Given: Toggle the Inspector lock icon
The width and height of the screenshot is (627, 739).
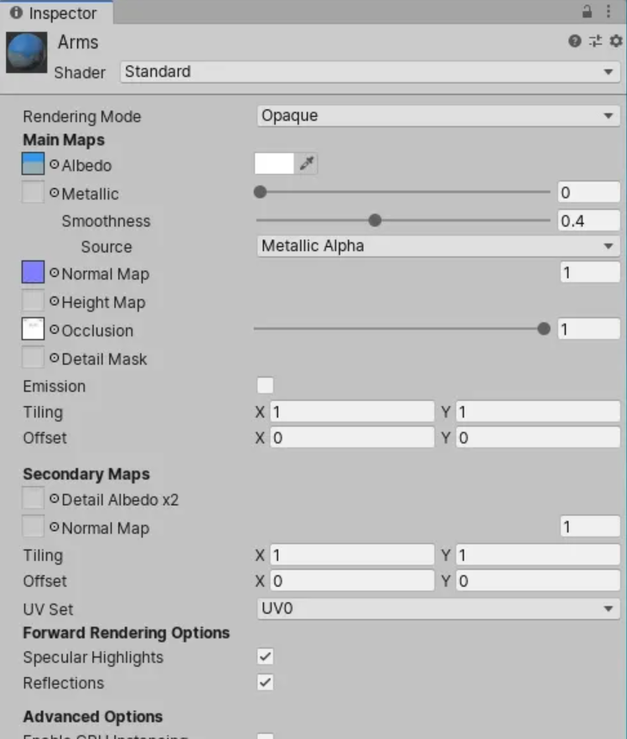Looking at the screenshot, I should (587, 12).
